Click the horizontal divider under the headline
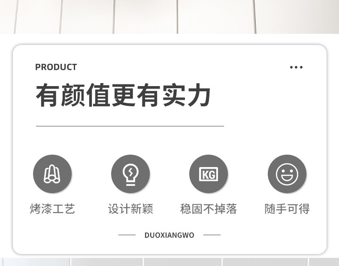 pyautogui.click(x=130, y=126)
